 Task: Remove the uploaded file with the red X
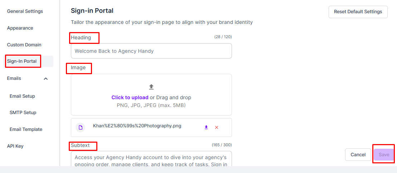tap(217, 127)
